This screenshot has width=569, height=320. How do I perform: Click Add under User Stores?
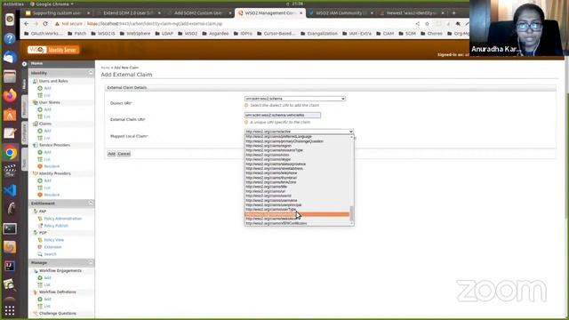[47, 109]
